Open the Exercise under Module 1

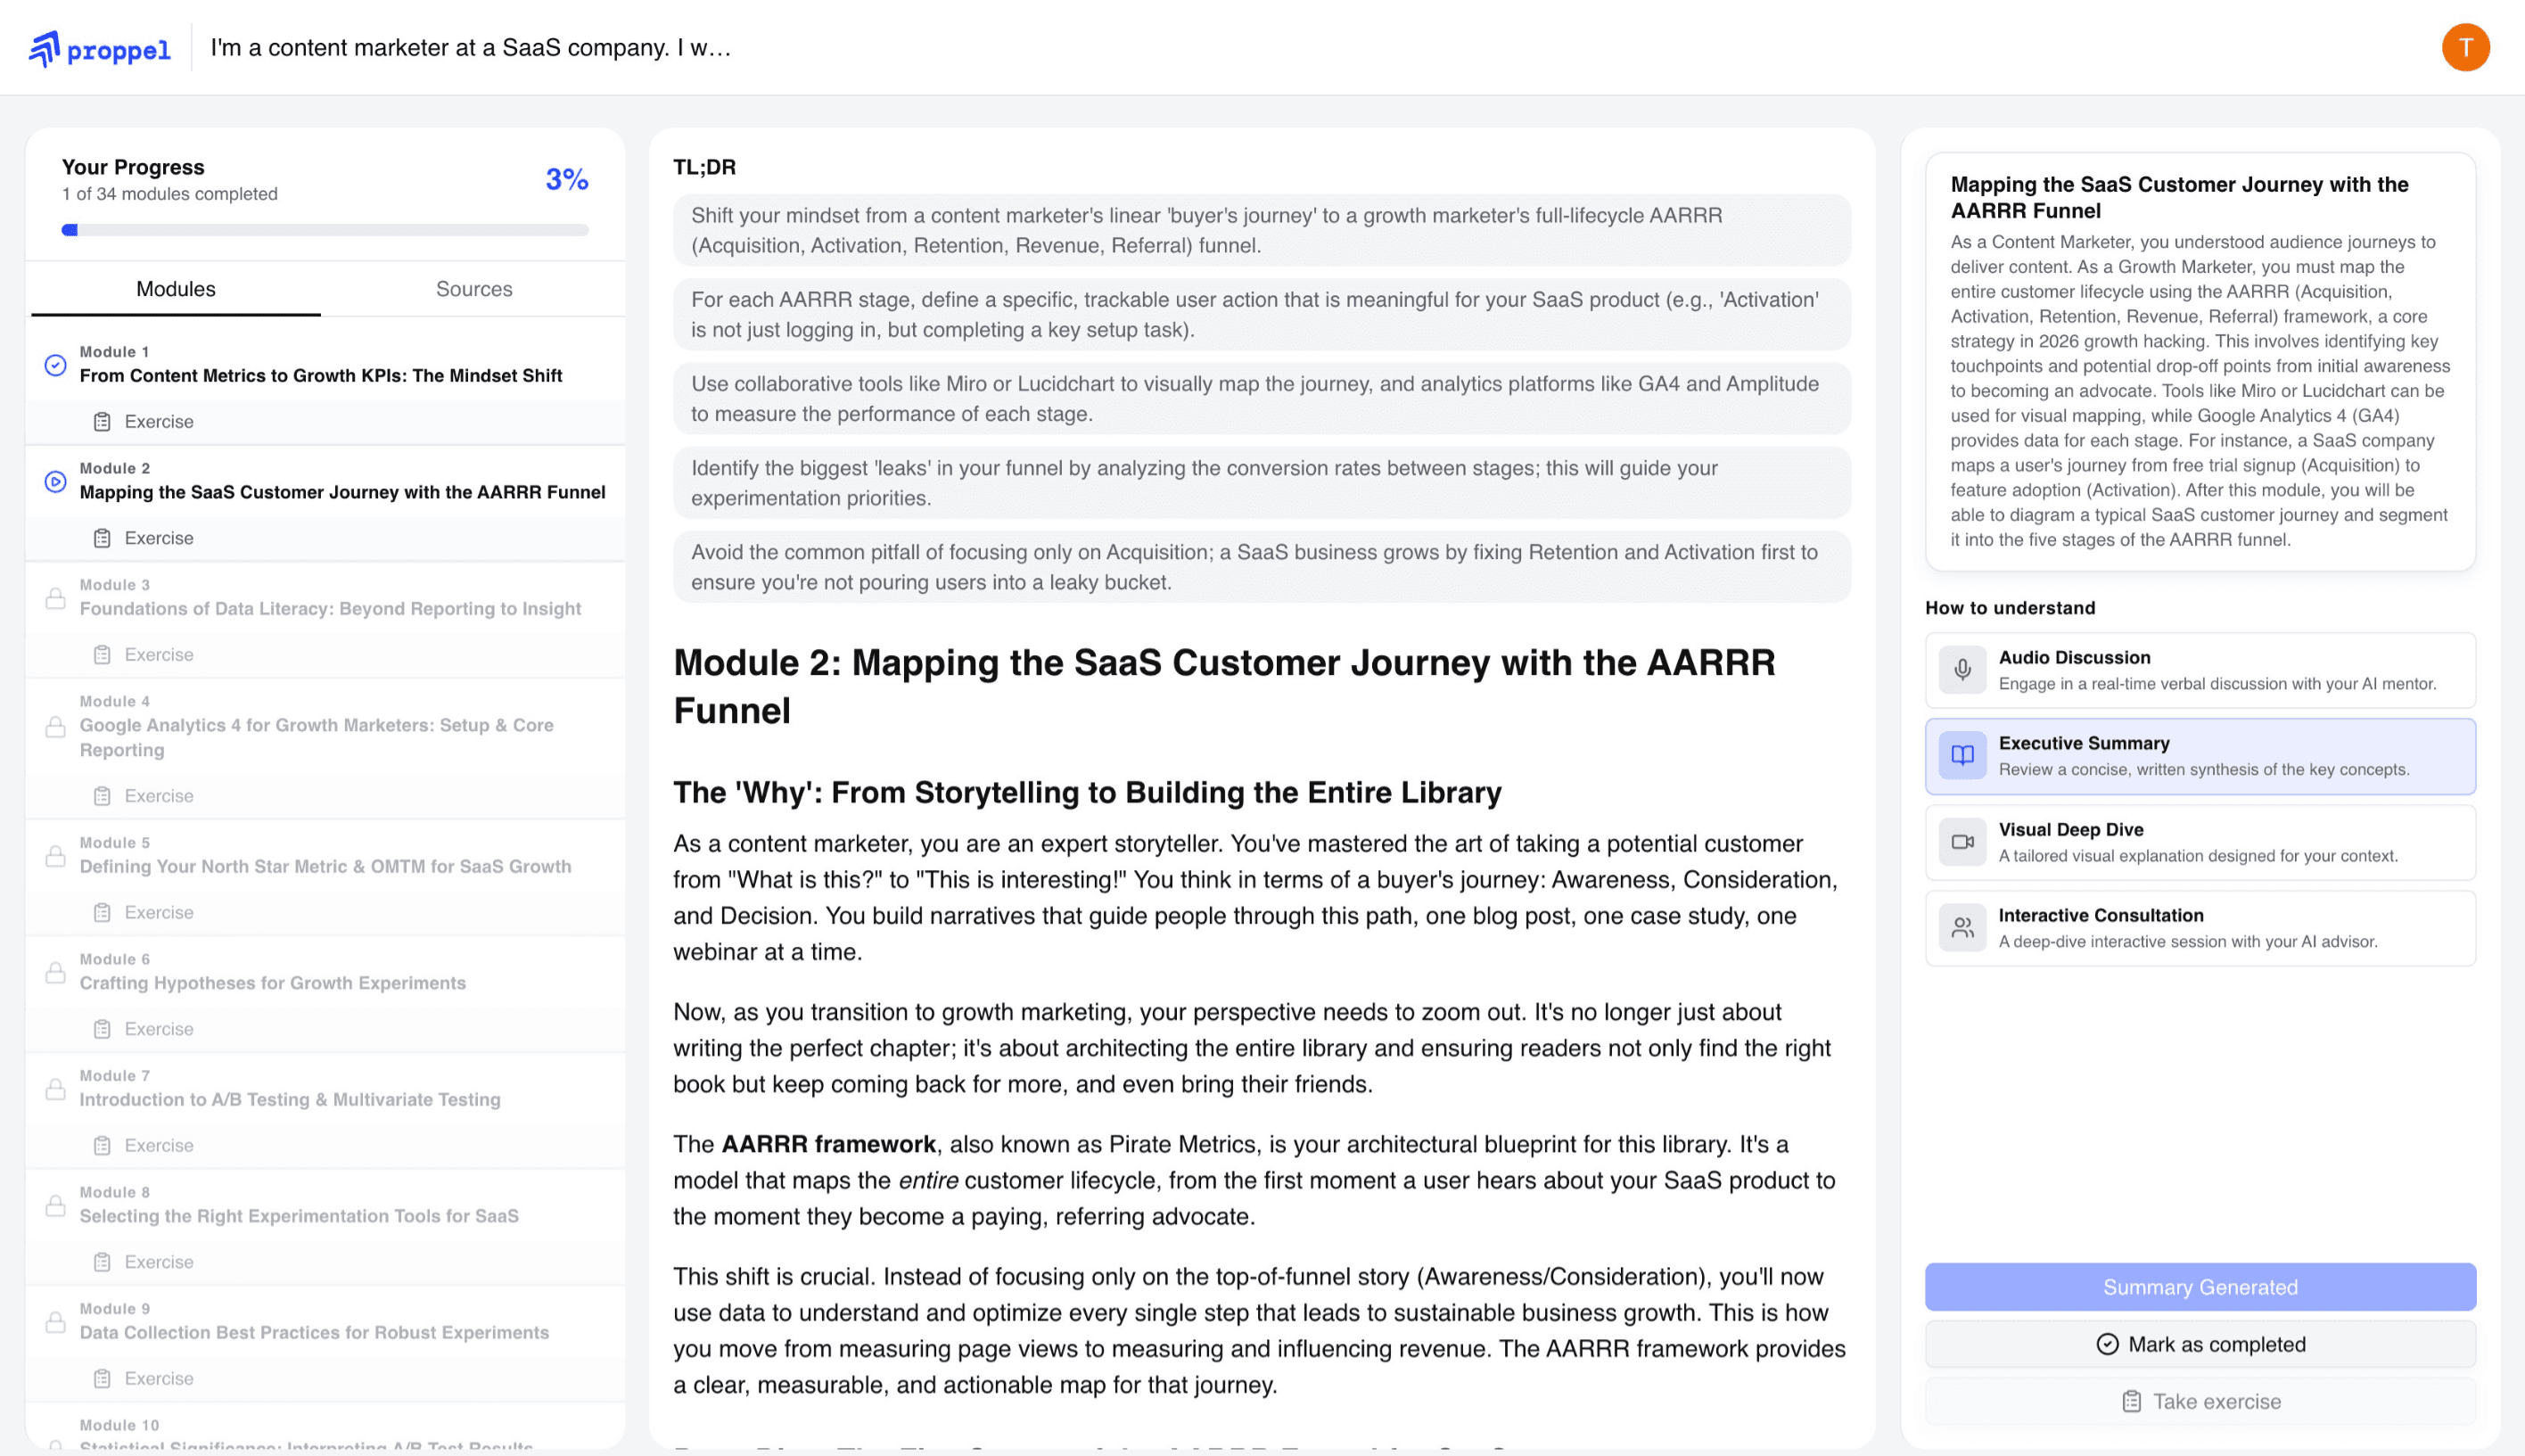click(x=158, y=422)
